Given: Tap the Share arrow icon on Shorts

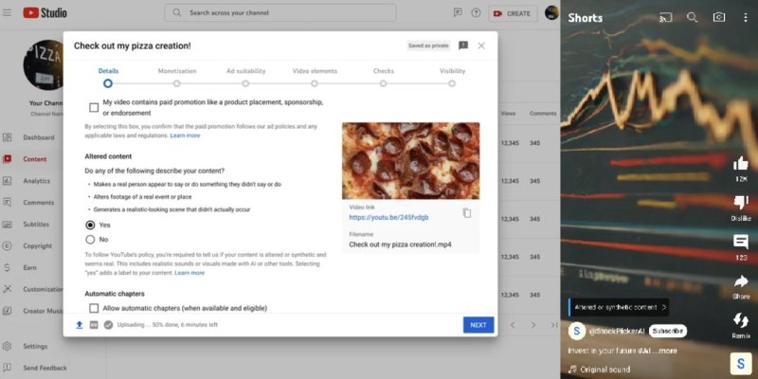Looking at the screenshot, I should [x=741, y=281].
